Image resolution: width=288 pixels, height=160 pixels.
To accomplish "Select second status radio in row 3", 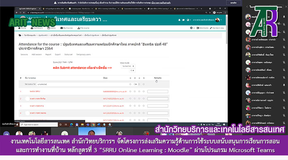I will [134, 106].
